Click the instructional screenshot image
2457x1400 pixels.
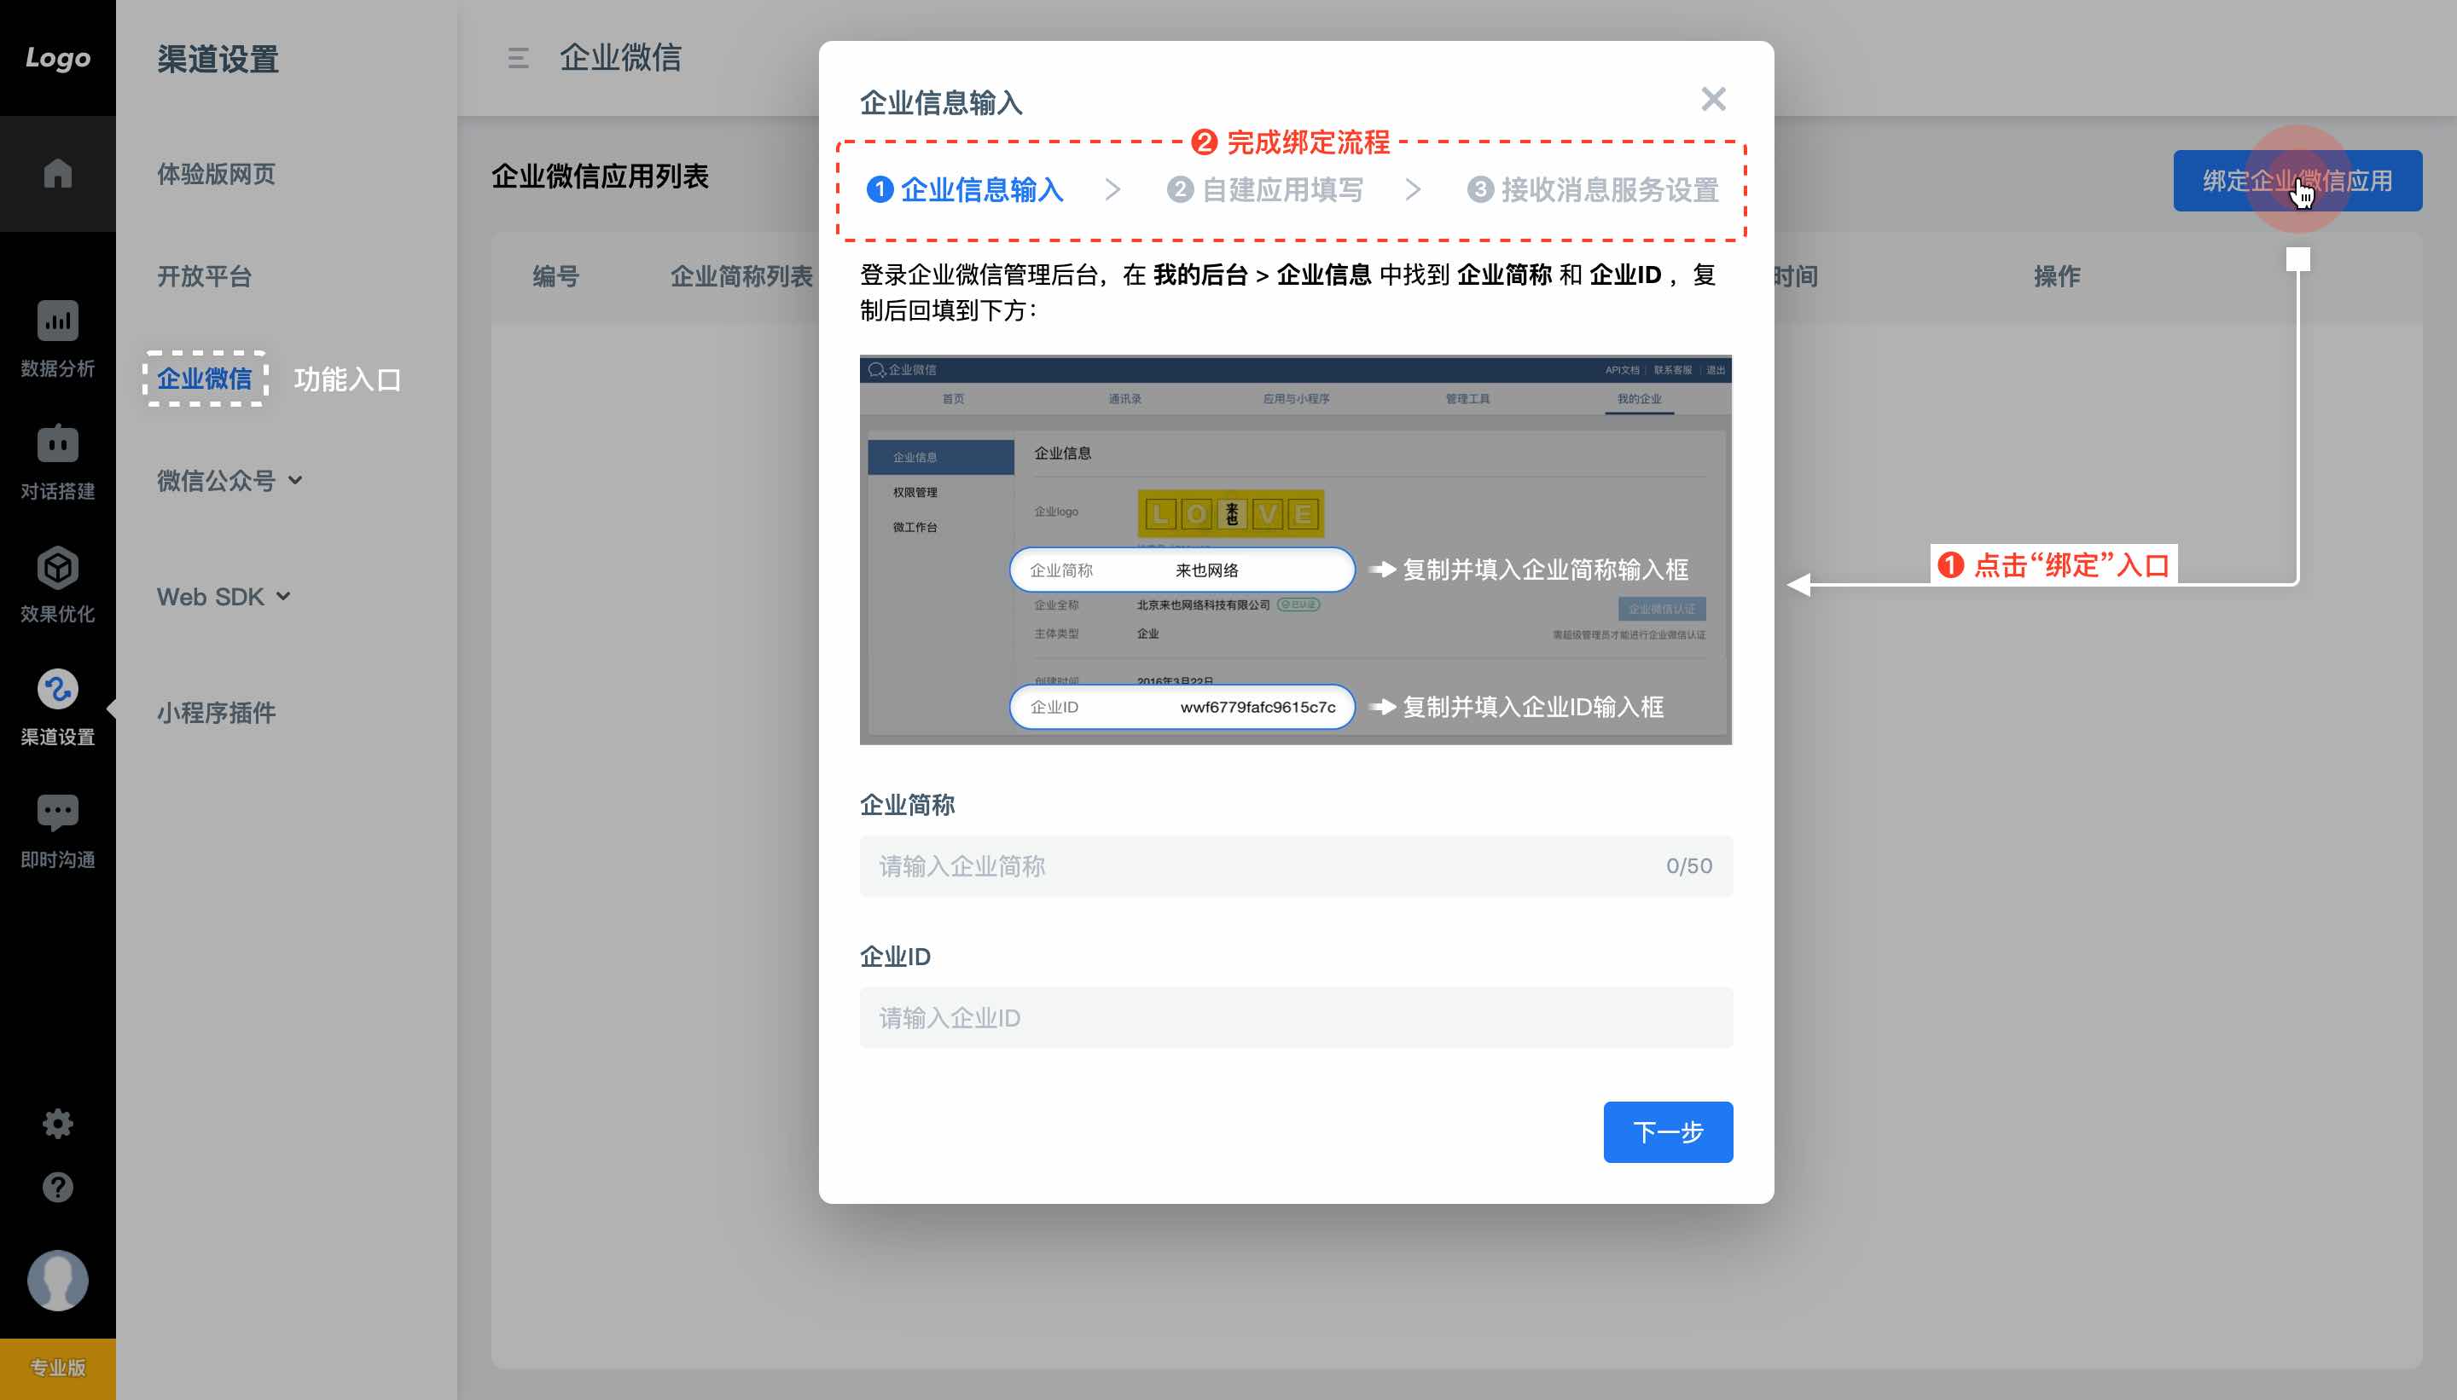click(1295, 549)
